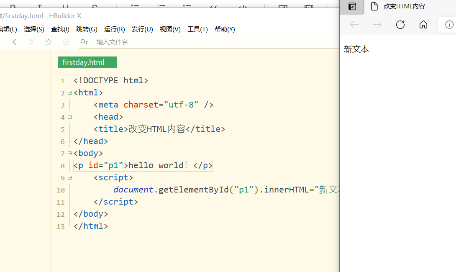
Task: Click the closing </html> tag line
Action: point(91,226)
